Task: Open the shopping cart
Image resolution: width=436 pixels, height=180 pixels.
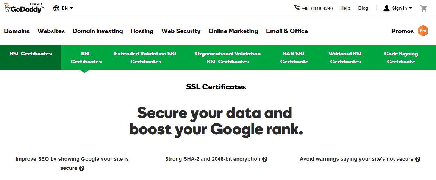Action: tap(423, 8)
